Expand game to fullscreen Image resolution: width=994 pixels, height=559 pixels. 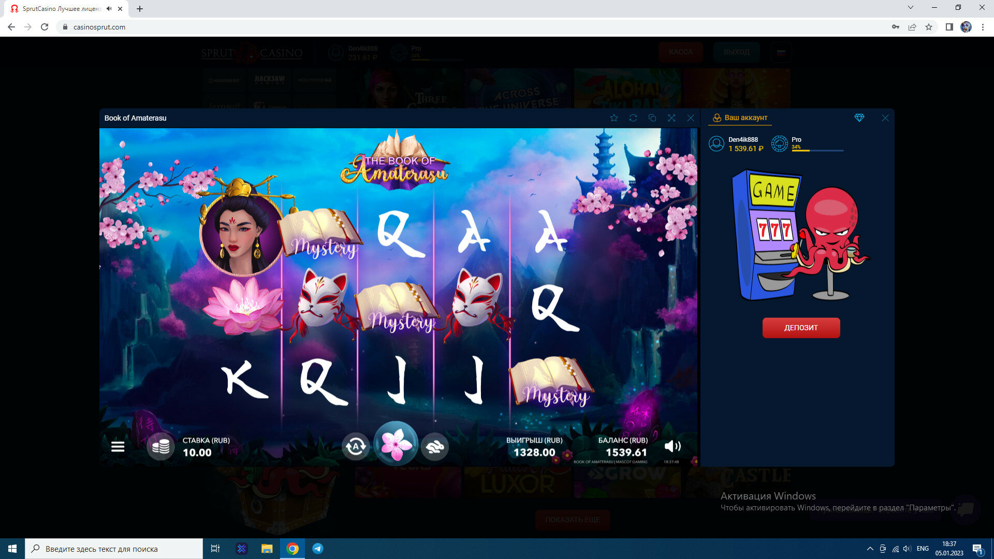coord(671,118)
